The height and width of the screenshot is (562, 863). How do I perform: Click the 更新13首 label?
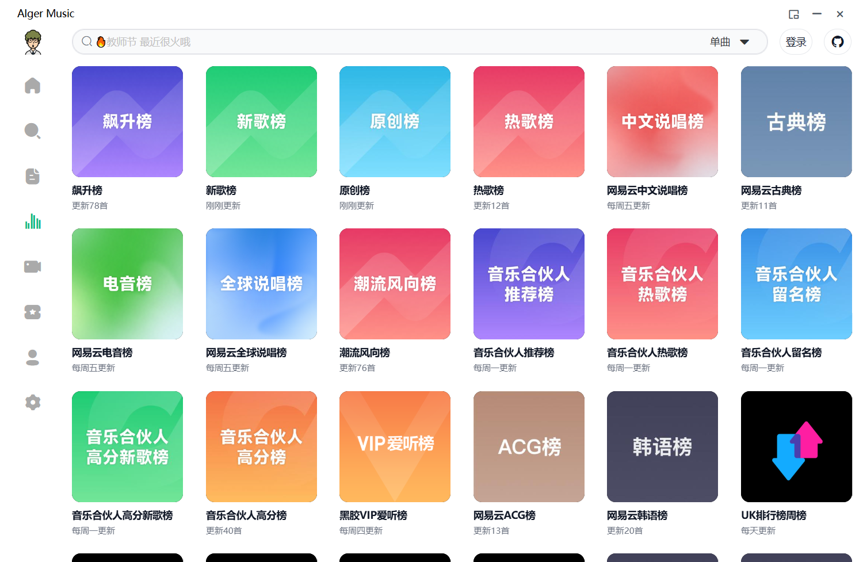pyautogui.click(x=491, y=531)
